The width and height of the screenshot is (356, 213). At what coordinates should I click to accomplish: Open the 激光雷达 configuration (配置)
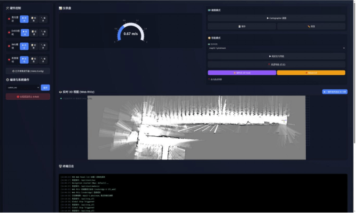coord(33,19)
